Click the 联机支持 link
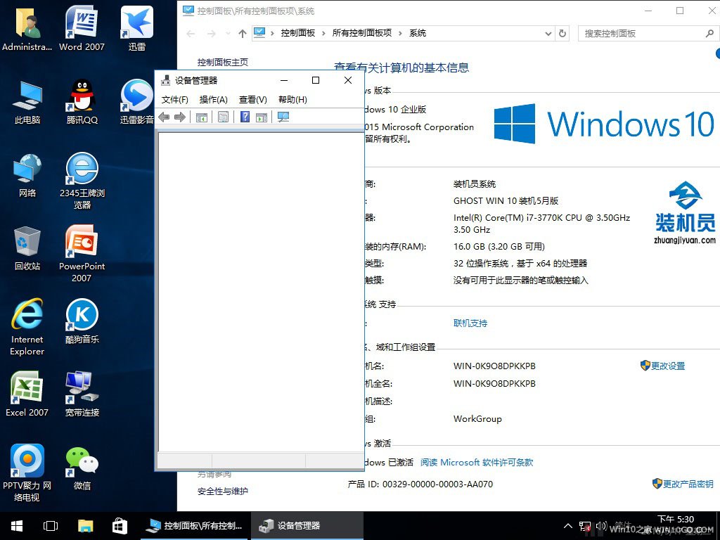The height and width of the screenshot is (540, 720). (470, 323)
